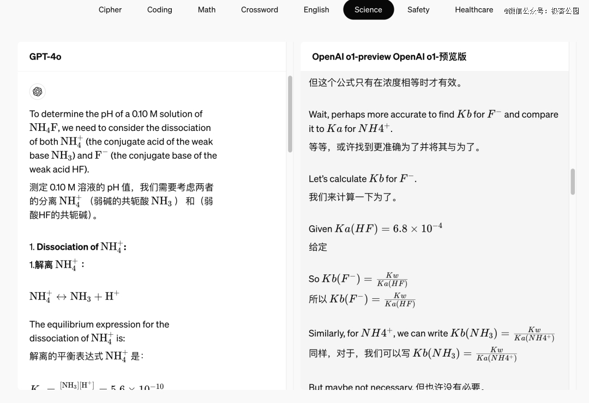
Task: Click the '解离的平衡表达式 NH4+ 是' line
Action: [86, 356]
